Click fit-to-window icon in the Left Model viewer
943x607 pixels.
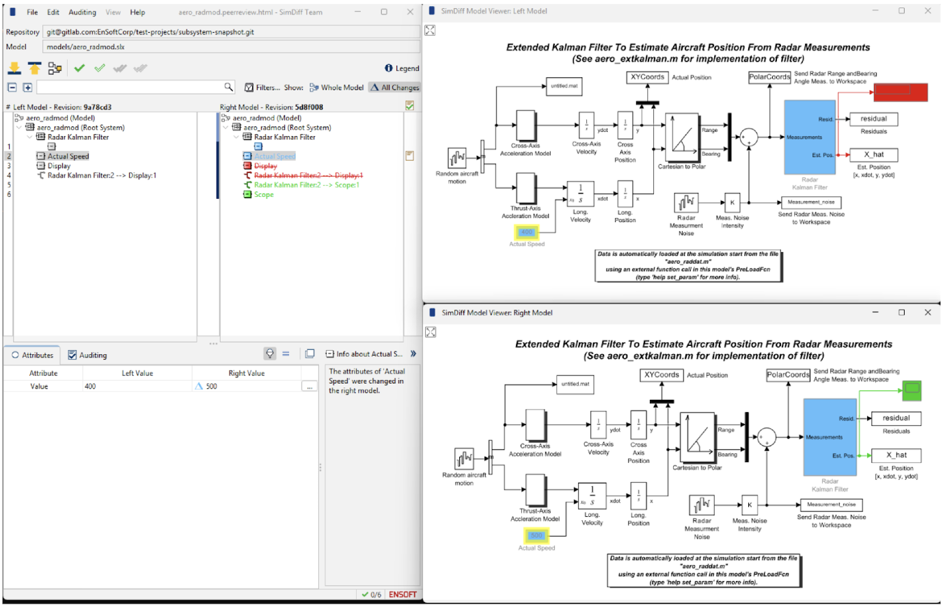430,30
